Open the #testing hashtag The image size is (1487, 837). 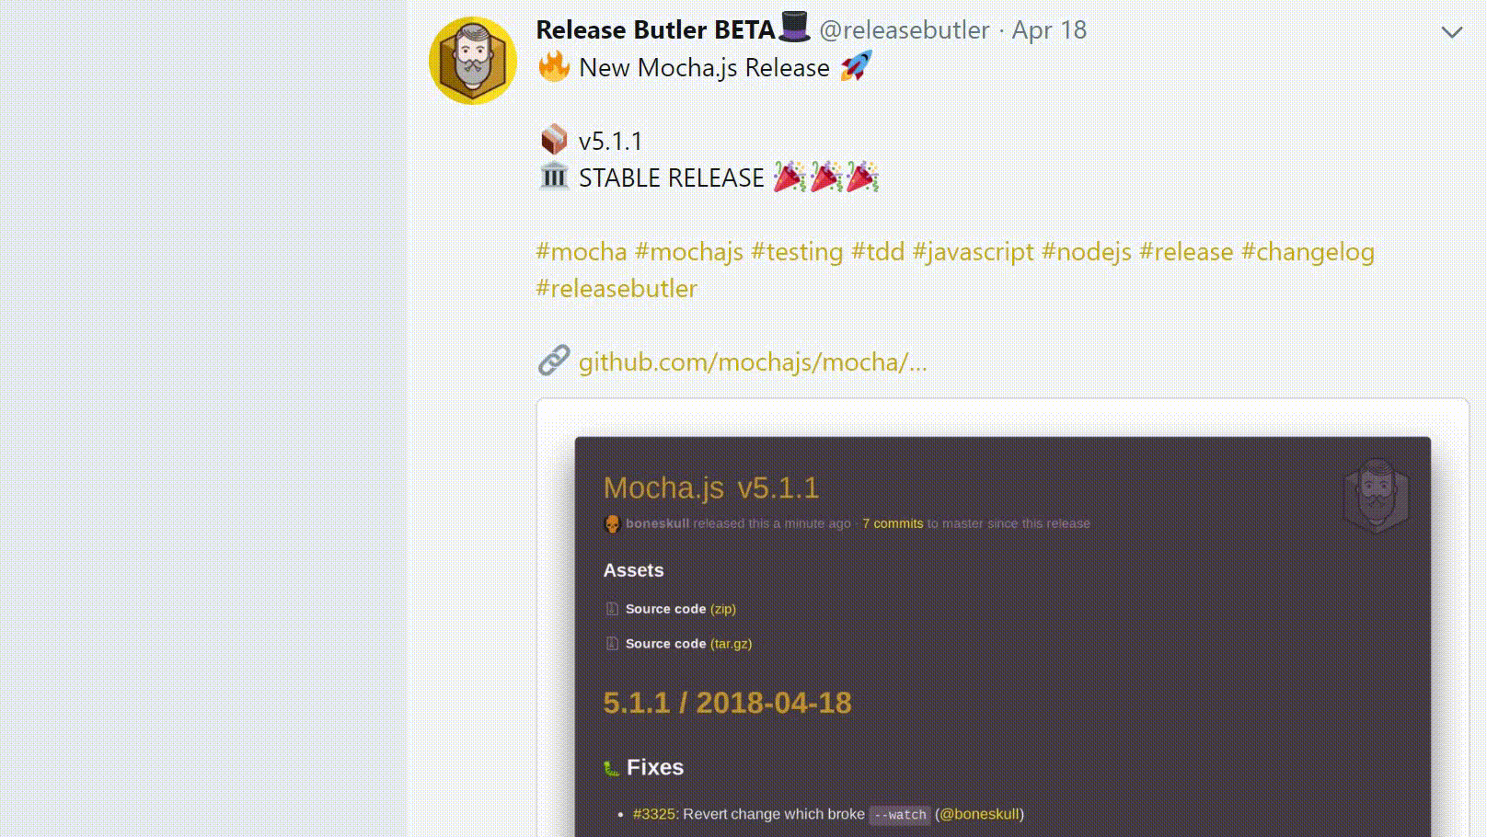(796, 252)
